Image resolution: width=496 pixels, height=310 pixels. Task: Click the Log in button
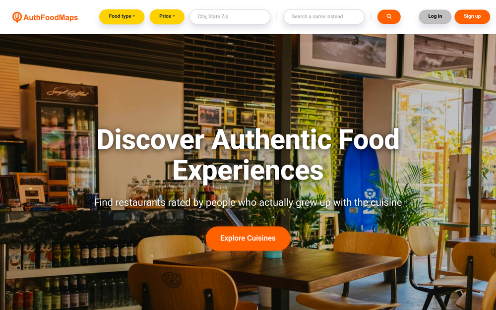click(x=435, y=17)
